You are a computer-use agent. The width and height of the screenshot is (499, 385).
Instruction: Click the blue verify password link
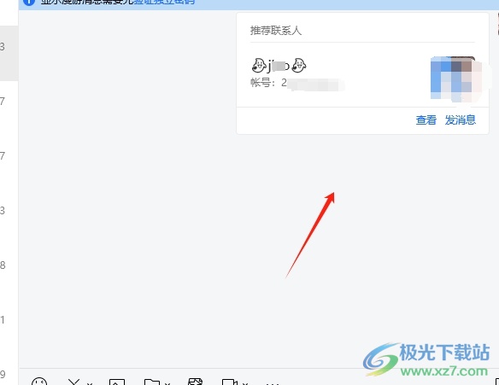tap(164, 2)
